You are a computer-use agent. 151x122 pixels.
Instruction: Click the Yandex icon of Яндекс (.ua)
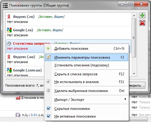coord(9,57)
